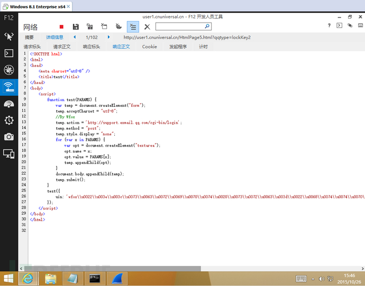Click the temp.submit() code line
365x286 pixels.
(x=70, y=180)
